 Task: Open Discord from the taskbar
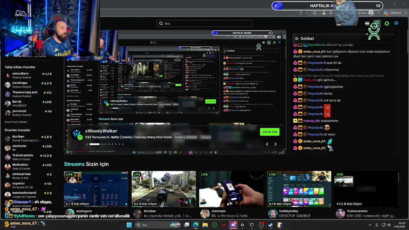[233, 225]
